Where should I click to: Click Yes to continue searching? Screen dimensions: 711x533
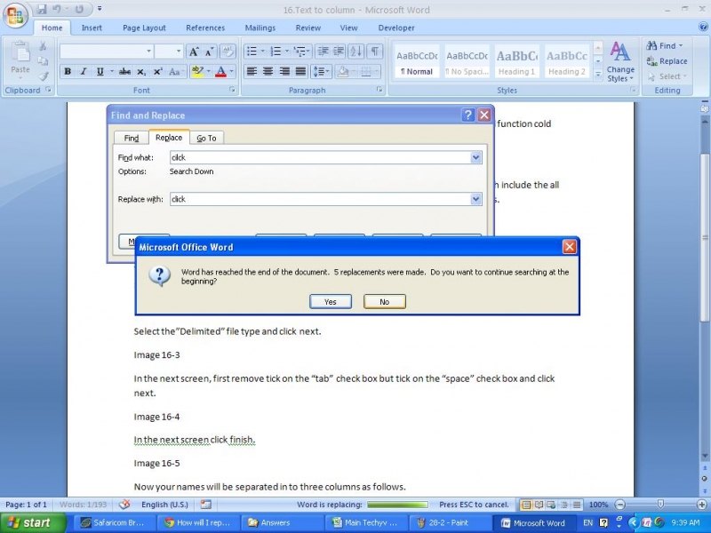coord(331,302)
